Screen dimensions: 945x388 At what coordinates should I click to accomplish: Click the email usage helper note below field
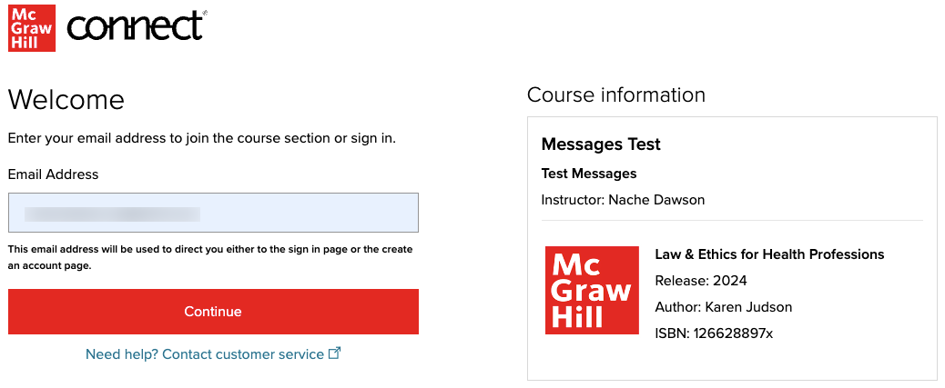tap(210, 258)
